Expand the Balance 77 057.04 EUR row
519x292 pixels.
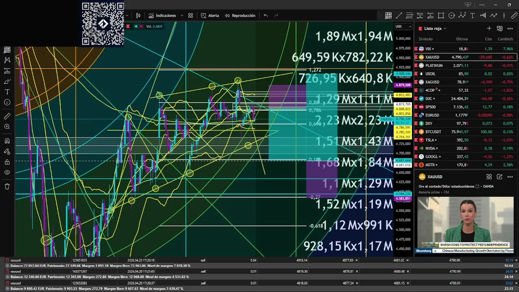coord(7,266)
